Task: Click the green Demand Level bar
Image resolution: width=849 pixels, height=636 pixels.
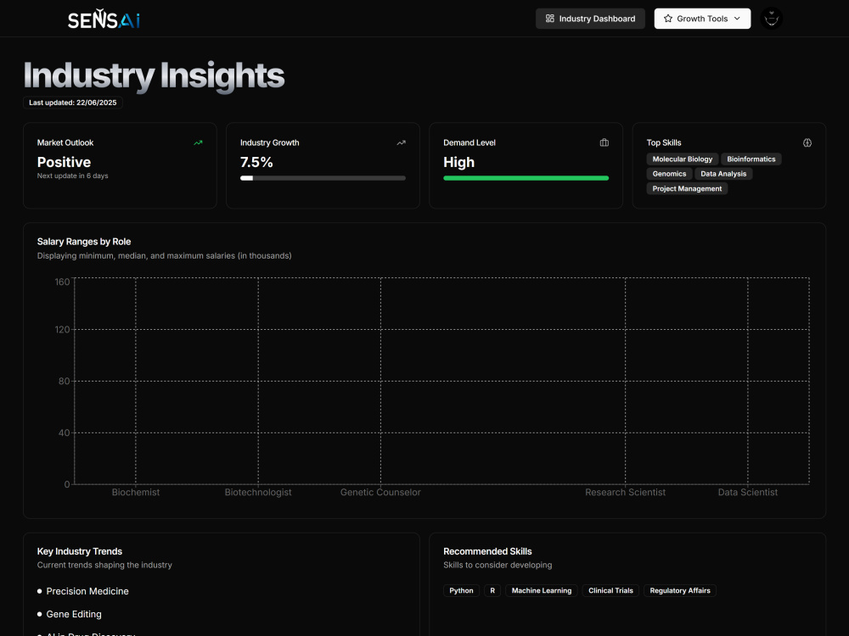Action: tap(526, 178)
